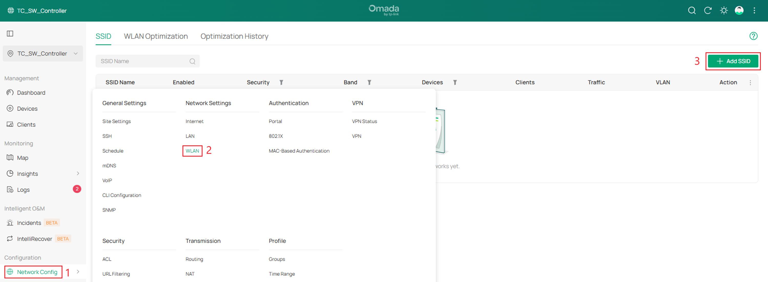
Task: Open NAT under Transmission
Action: pyautogui.click(x=190, y=274)
